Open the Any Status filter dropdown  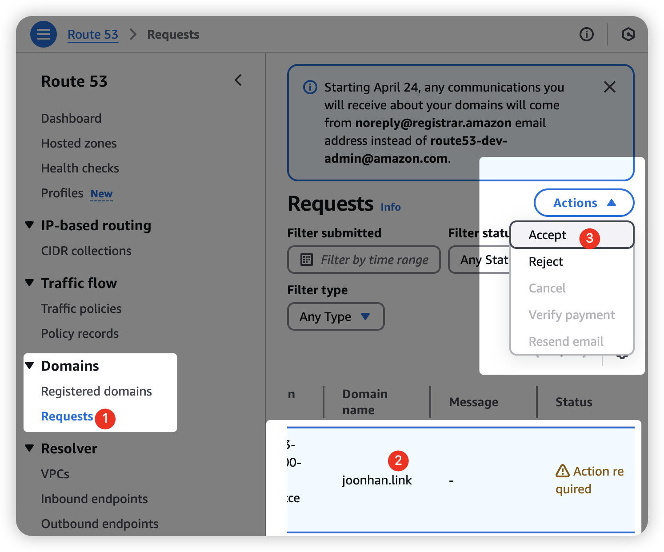pyautogui.click(x=480, y=260)
